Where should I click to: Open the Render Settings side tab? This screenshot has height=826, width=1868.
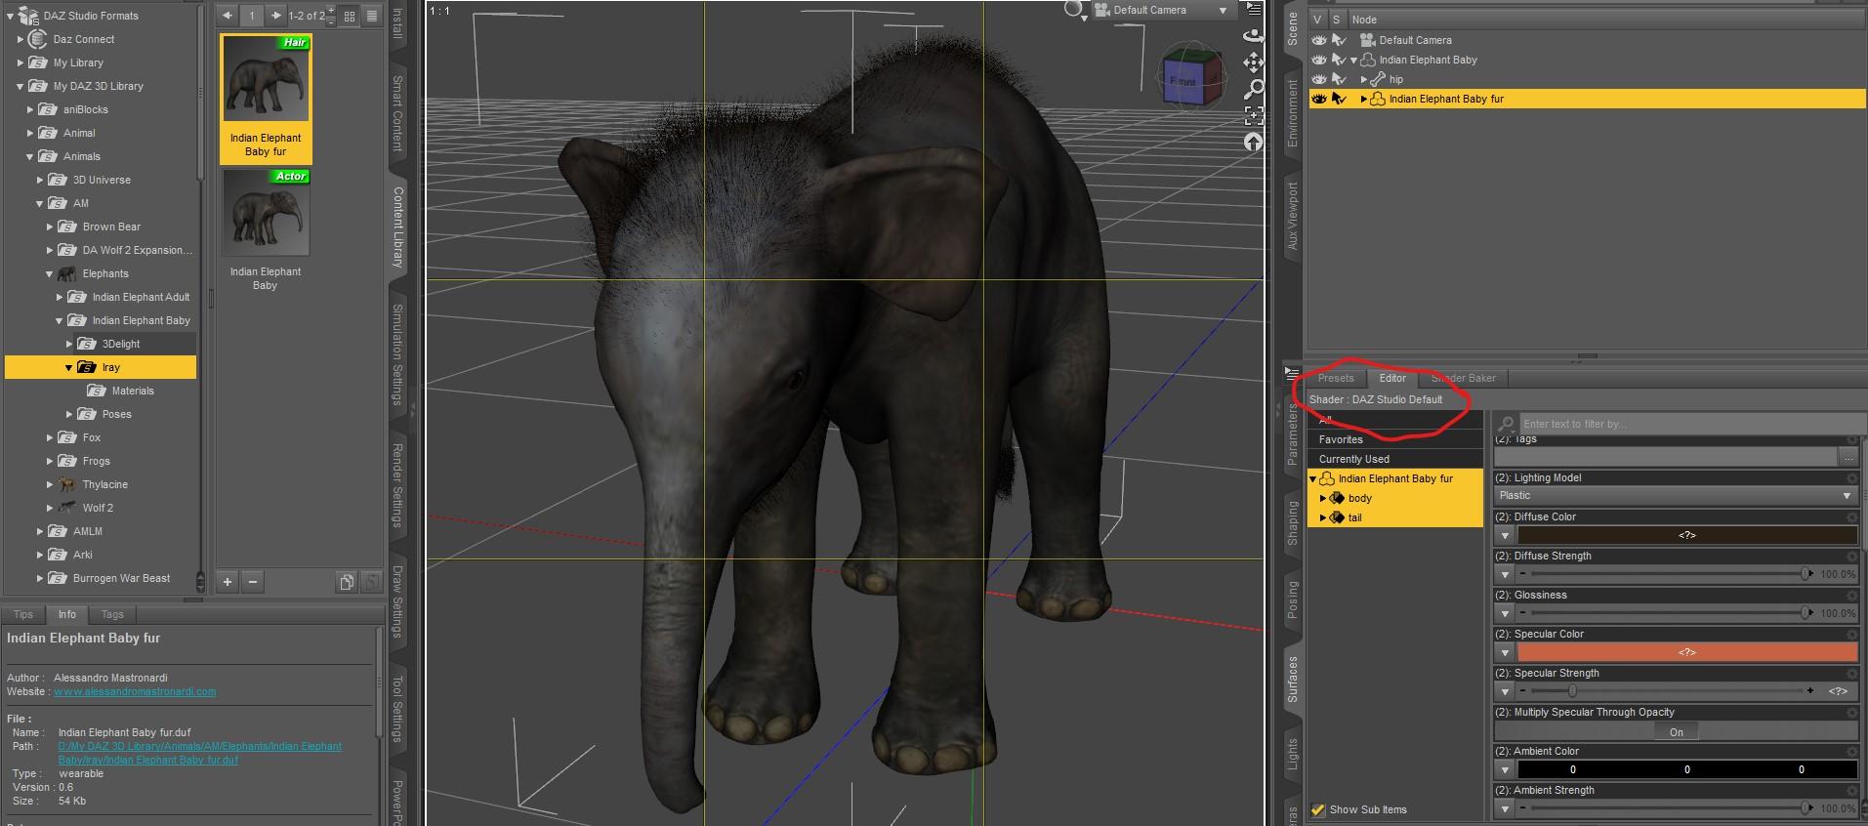(x=397, y=485)
